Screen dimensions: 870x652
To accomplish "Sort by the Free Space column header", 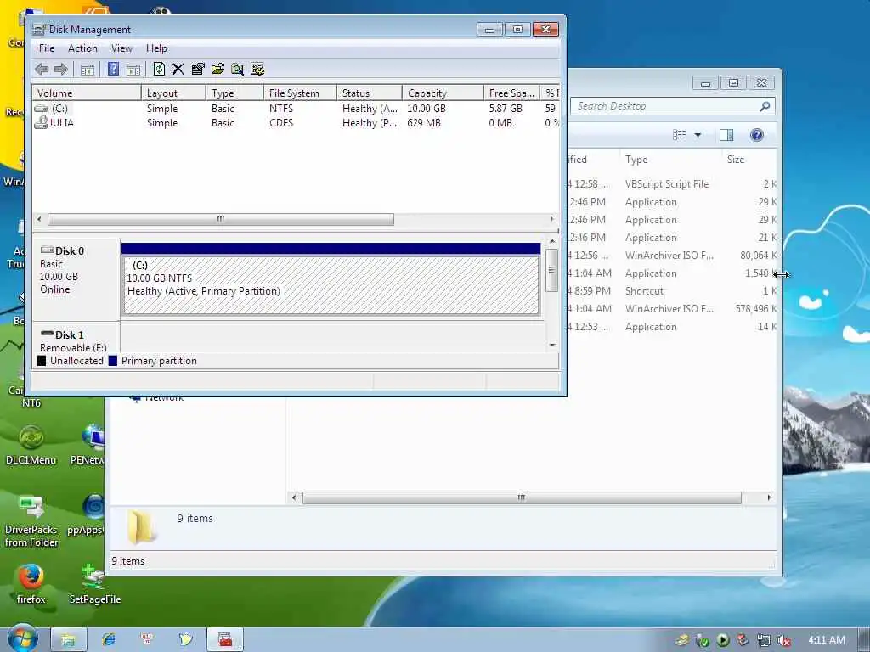I will point(511,93).
